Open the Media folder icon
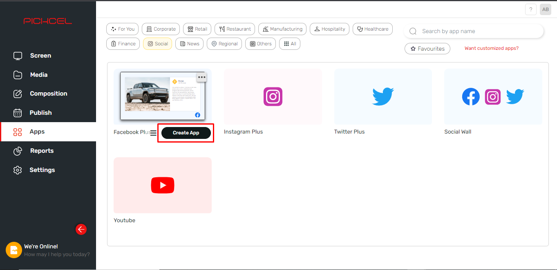The width and height of the screenshot is (557, 270). (18, 75)
